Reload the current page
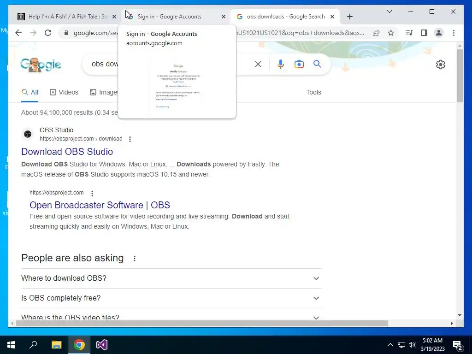Viewport: 472px width, 354px height. pyautogui.click(x=48, y=33)
